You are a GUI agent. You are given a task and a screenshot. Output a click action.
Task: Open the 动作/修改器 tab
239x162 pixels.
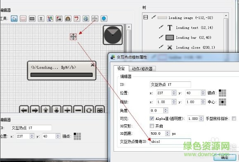[142, 69]
